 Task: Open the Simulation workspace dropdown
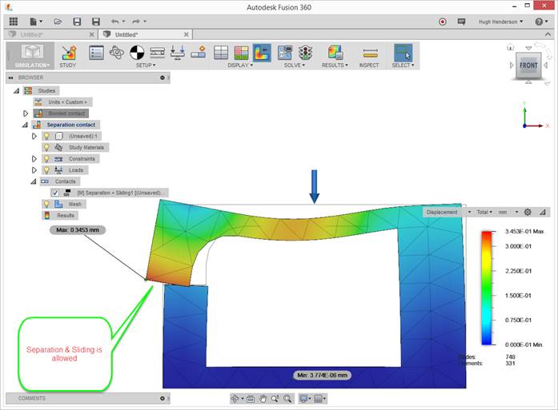(x=32, y=55)
